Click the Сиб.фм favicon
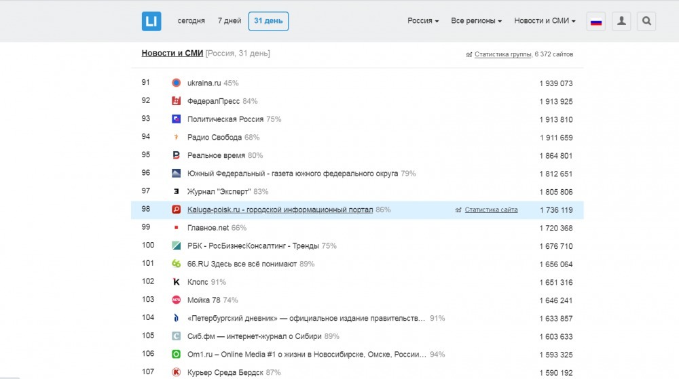 pyautogui.click(x=177, y=336)
